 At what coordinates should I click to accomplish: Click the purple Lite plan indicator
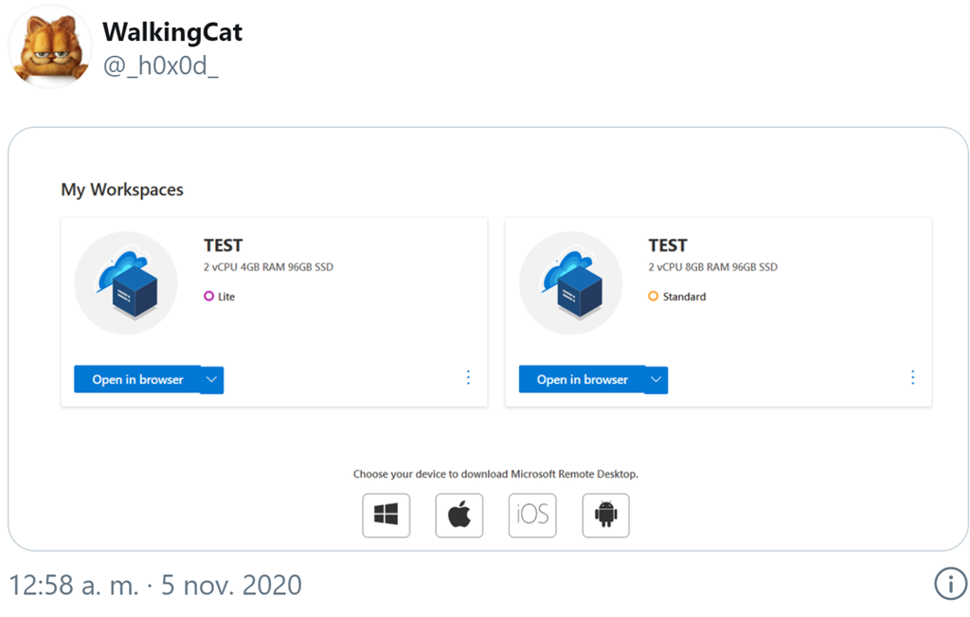(x=209, y=297)
